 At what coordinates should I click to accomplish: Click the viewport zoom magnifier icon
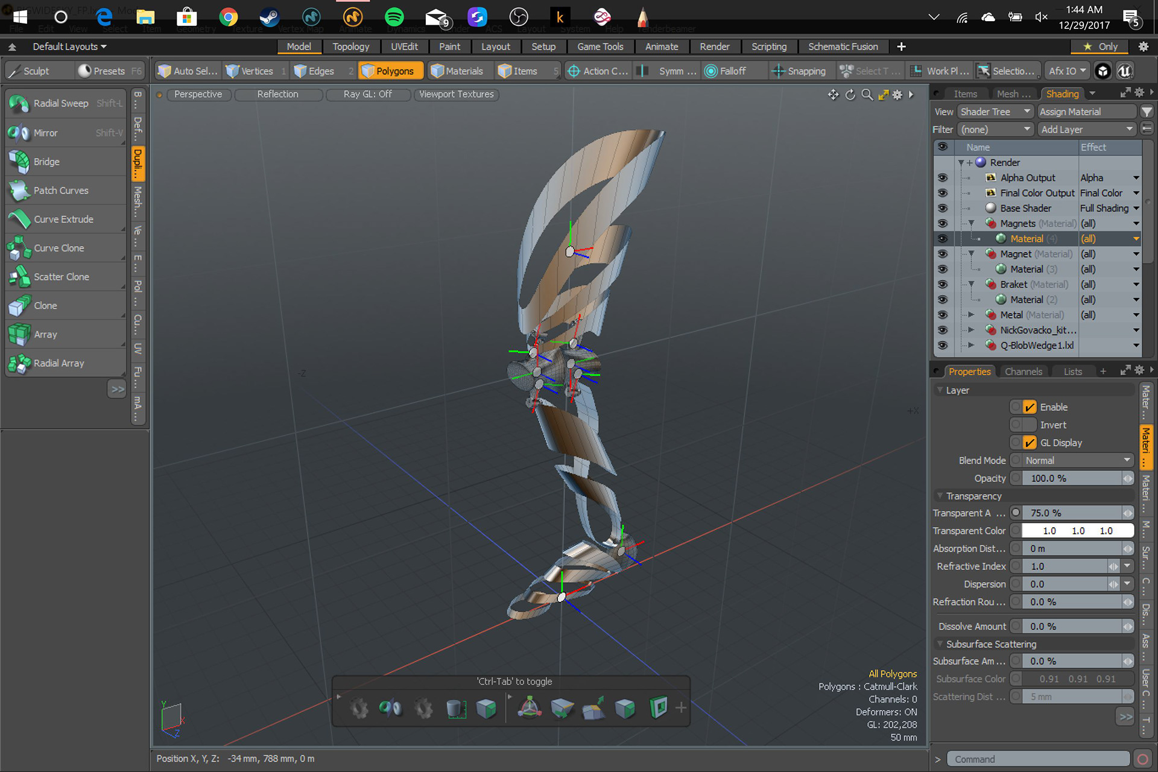click(x=867, y=95)
